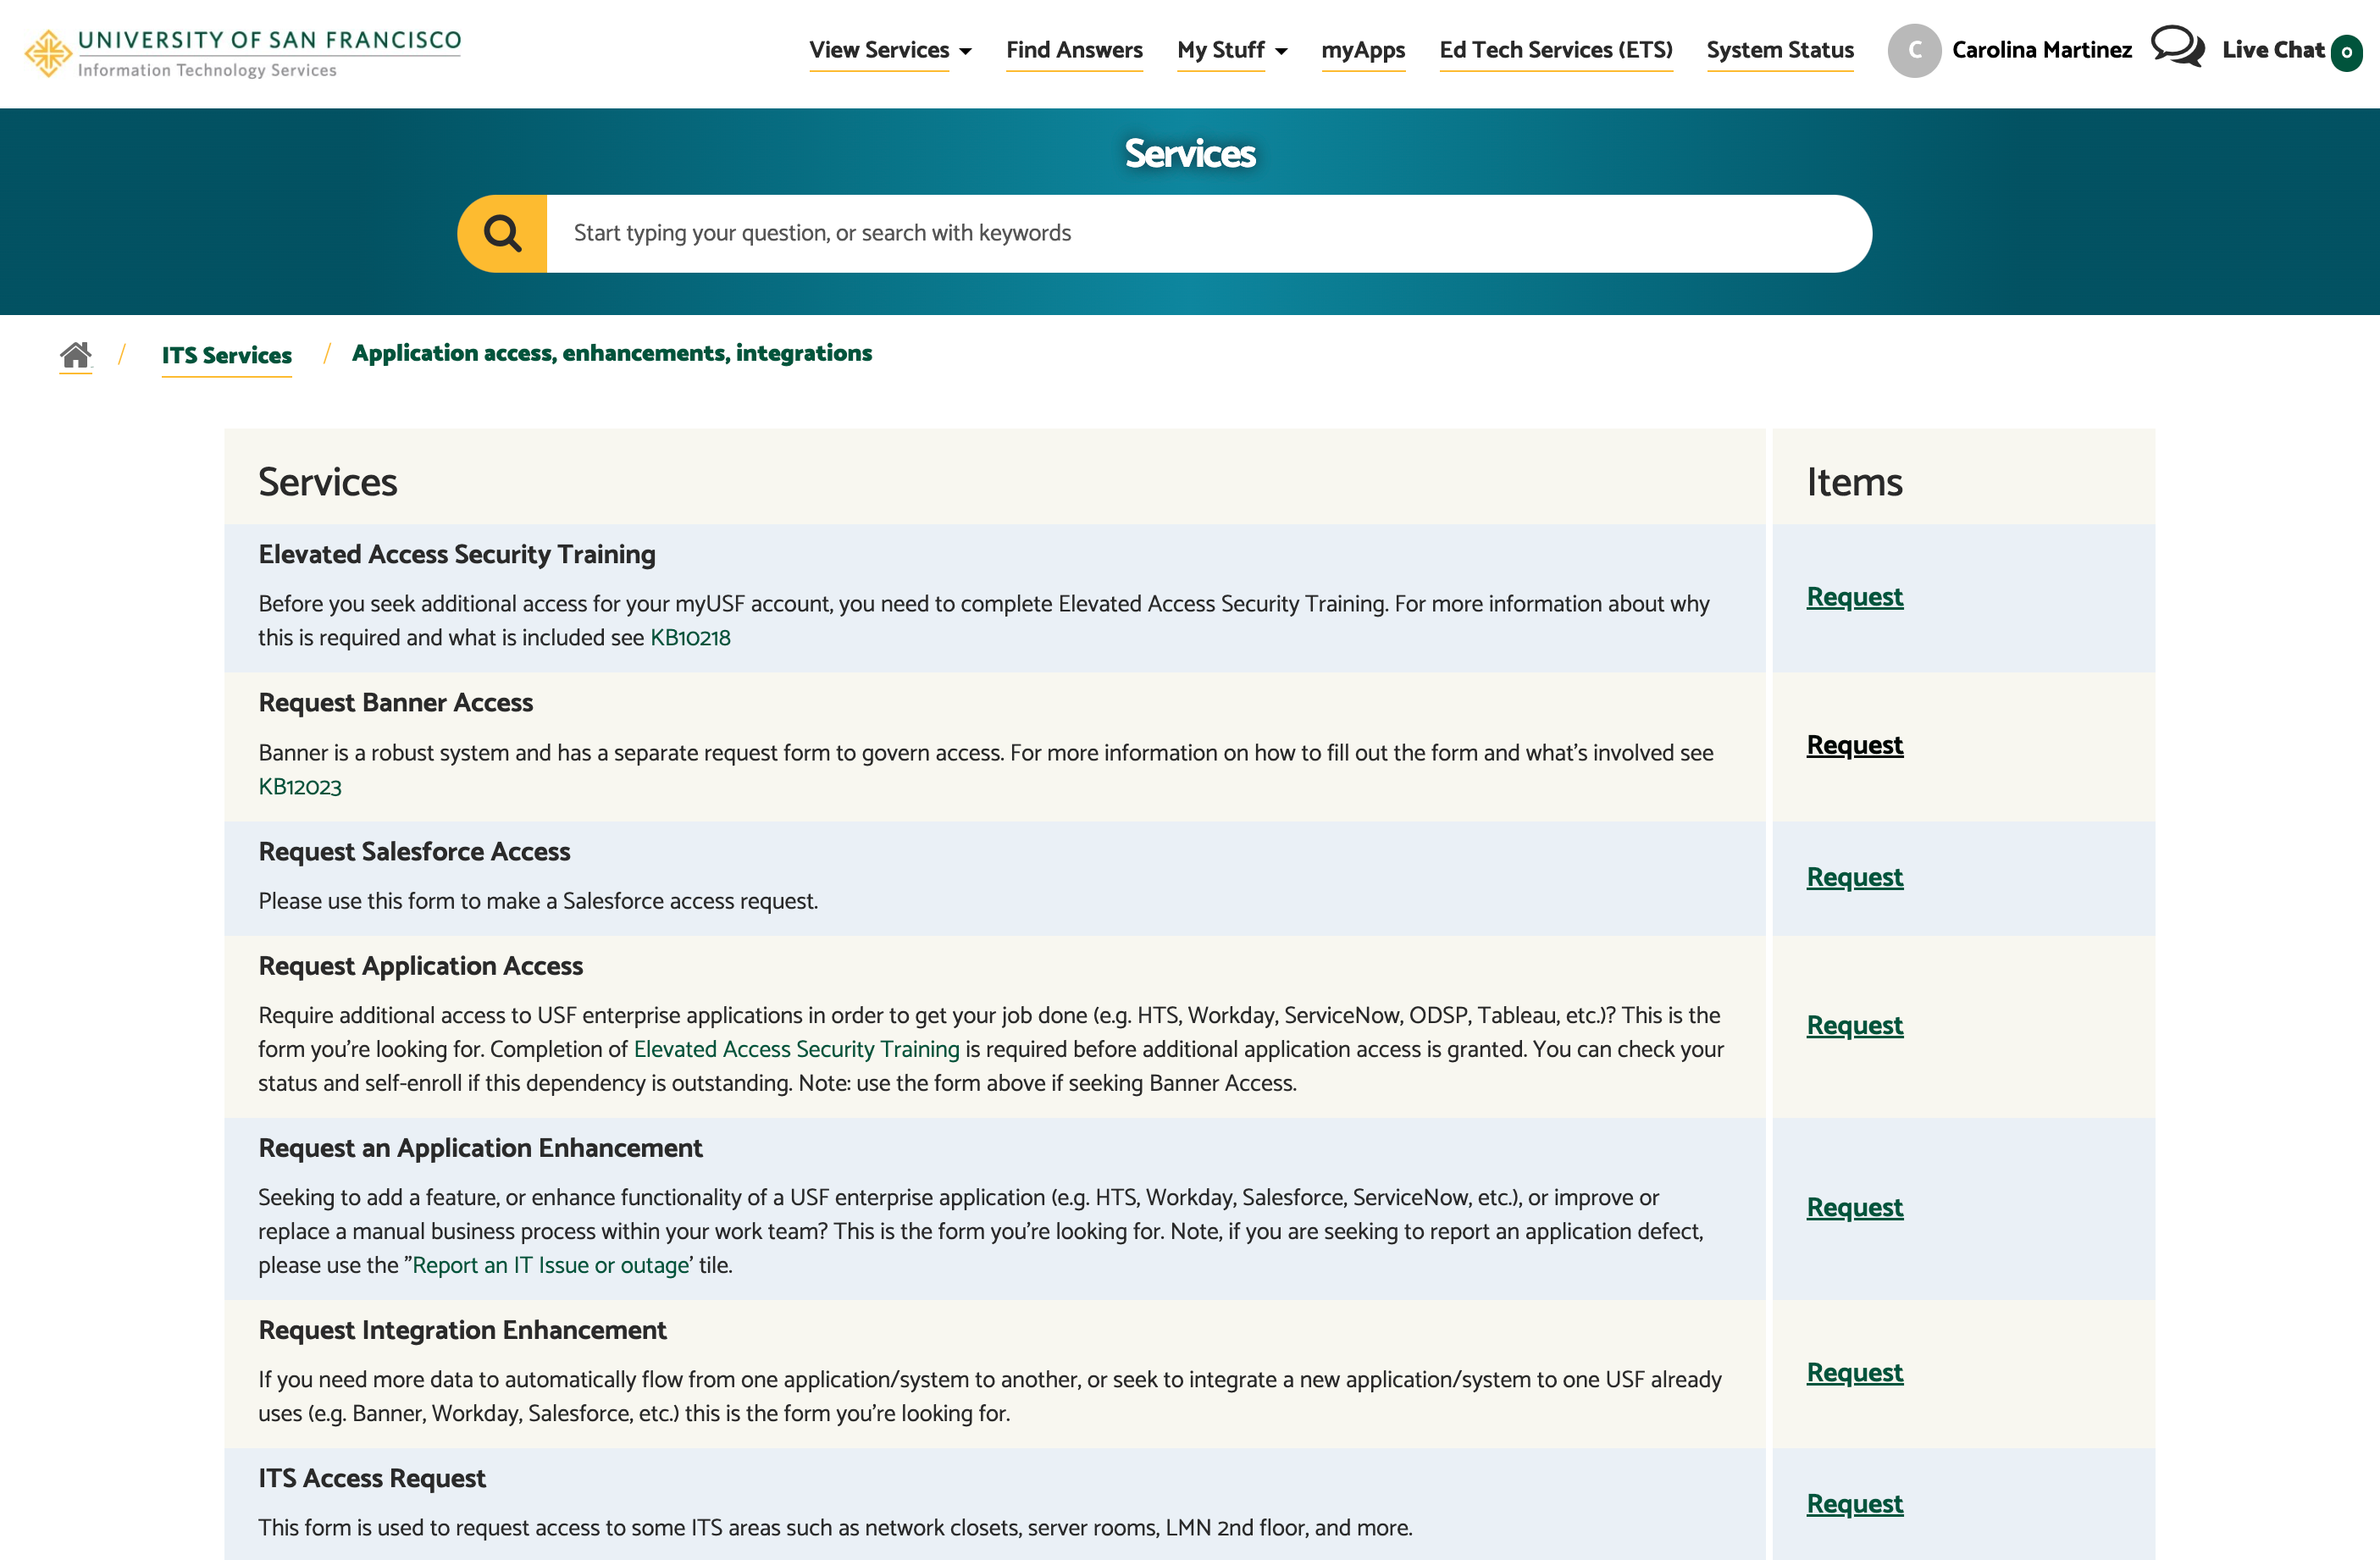Click the home icon in breadcrumb
The image size is (2380, 1560).
pyautogui.click(x=76, y=354)
